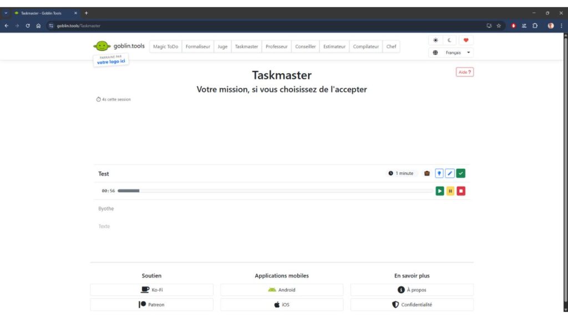Close the Taskmaster - Goblin Tools tab
This screenshot has width=568, height=319.
click(x=75, y=13)
